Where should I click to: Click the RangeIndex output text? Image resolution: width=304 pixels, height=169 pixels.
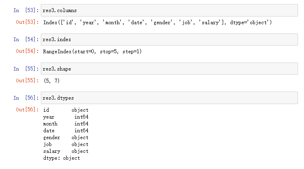(x=92, y=52)
